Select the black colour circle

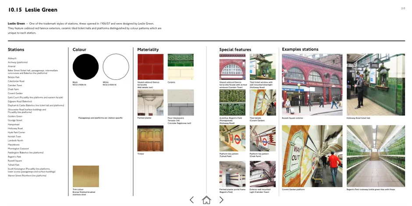[85, 67]
